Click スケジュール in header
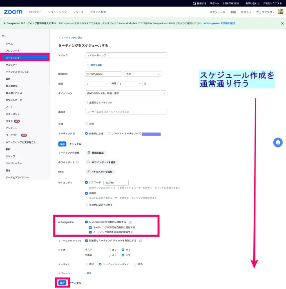Image resolution: width=286 pixels, height=289 pixels. tap(217, 12)
